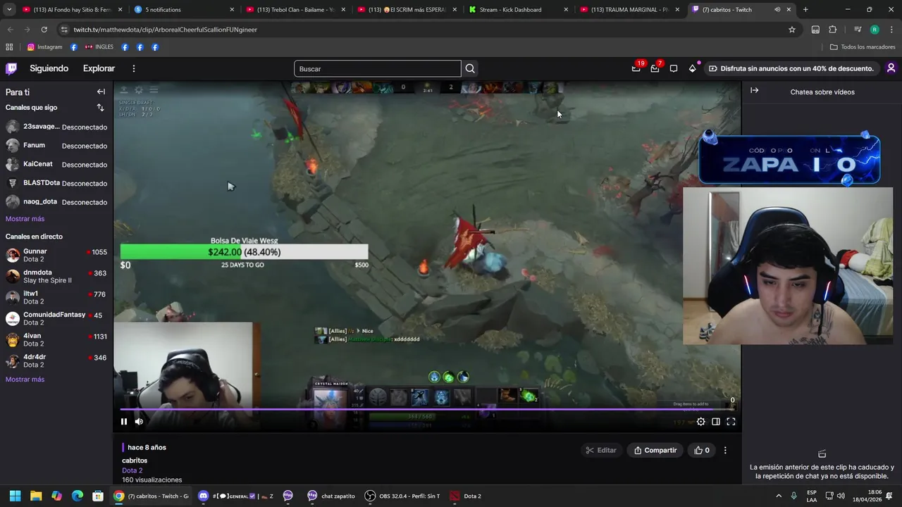Image resolution: width=902 pixels, height=507 pixels.
Task: Open Twitch notifications with 7 badge
Action: [x=655, y=68]
